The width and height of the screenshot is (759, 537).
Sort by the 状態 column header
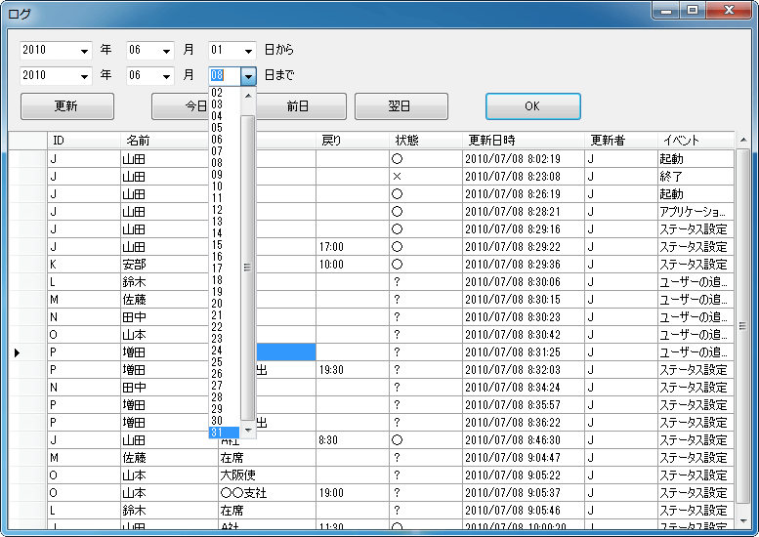[426, 141]
